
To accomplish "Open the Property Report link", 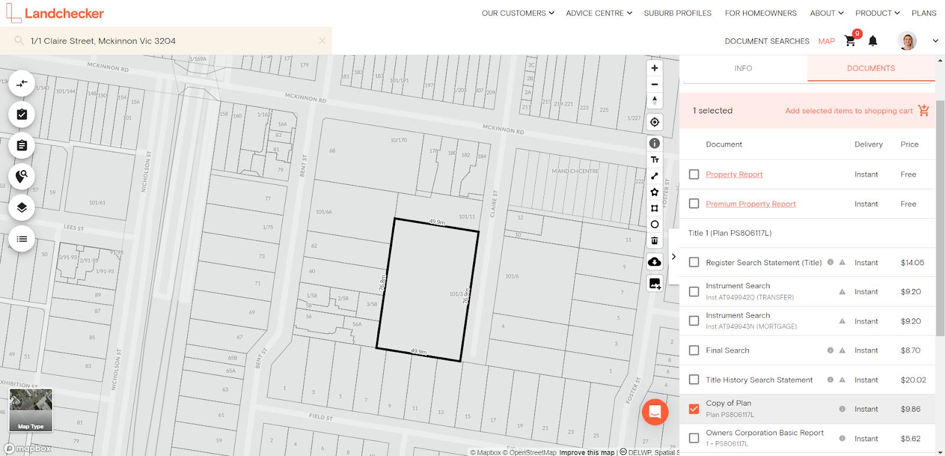I will pos(734,174).
